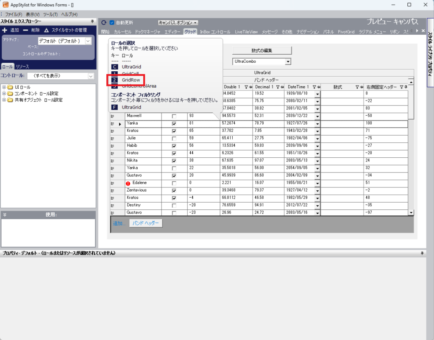Switch to the 開始 canvas tab
This screenshot has width=434, height=340.
click(105, 32)
